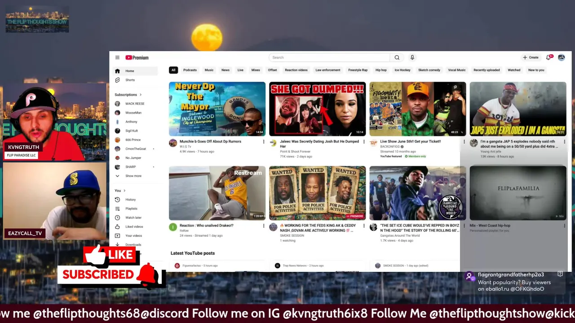
Task: Open more options for Munchie b video
Action: point(264,142)
